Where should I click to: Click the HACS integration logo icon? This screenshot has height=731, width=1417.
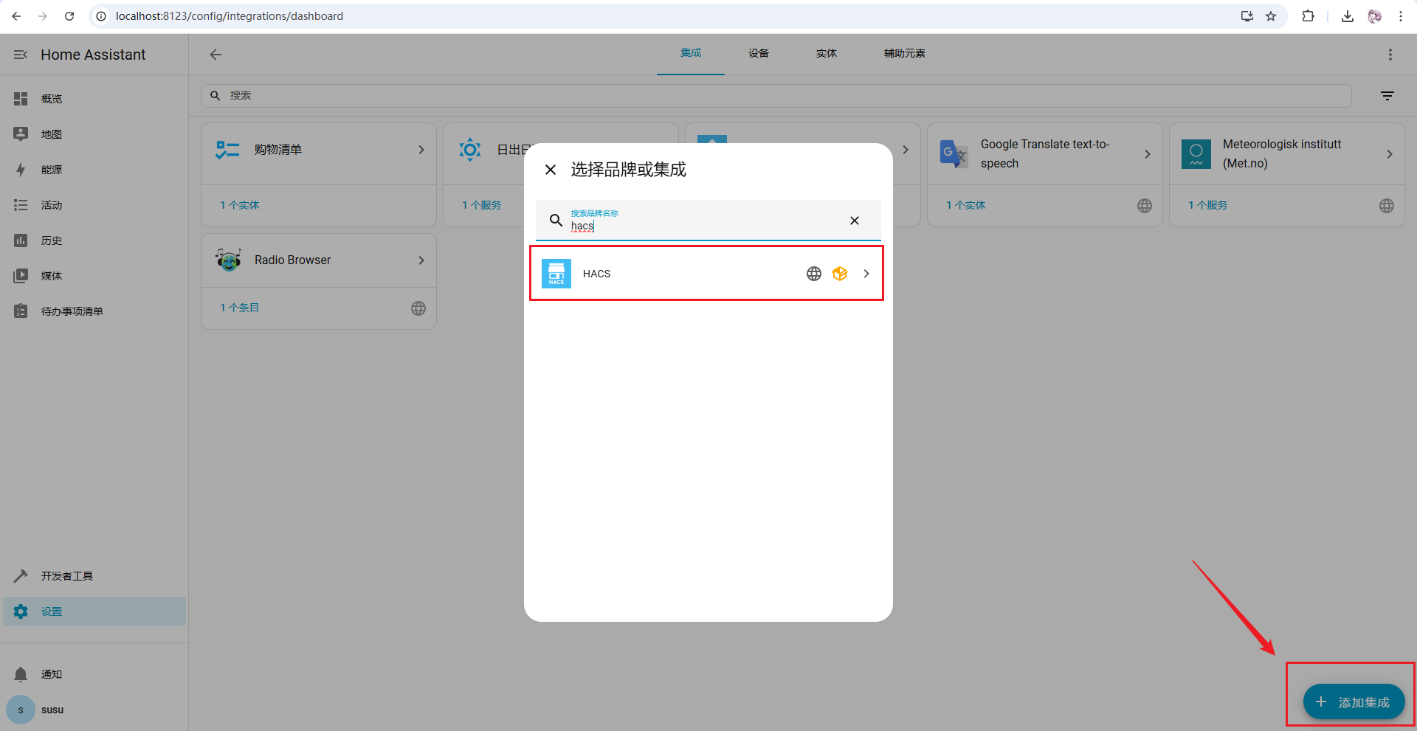pyautogui.click(x=556, y=274)
